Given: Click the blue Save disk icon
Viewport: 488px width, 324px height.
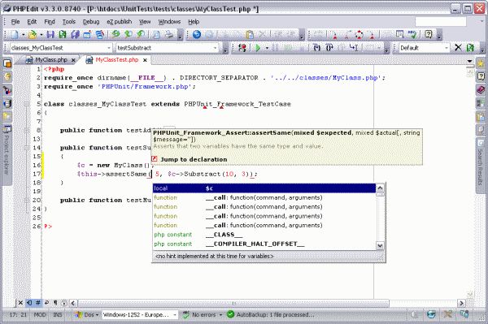Looking at the screenshot, I should click(50, 34).
